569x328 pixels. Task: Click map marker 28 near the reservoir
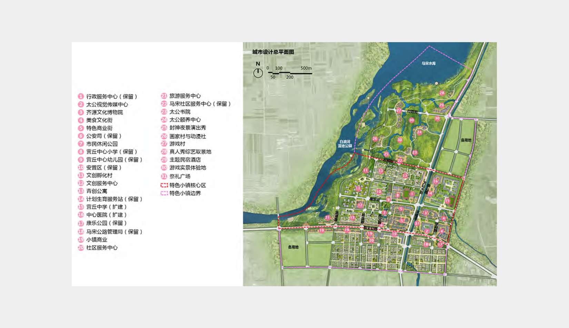point(442,93)
